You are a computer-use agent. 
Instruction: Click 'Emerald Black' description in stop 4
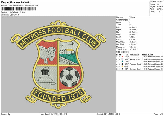pos(135,64)
